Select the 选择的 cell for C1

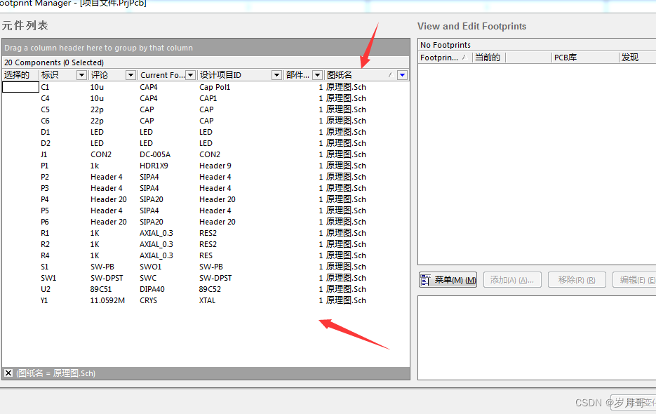coord(20,87)
